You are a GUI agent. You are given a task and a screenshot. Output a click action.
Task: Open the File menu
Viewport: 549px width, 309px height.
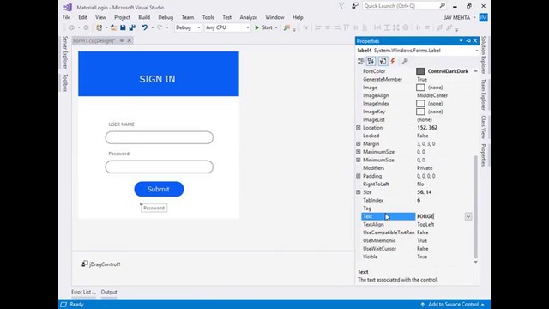pyautogui.click(x=66, y=17)
